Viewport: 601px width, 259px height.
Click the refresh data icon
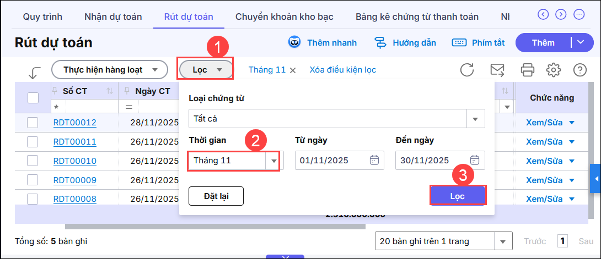tap(467, 70)
